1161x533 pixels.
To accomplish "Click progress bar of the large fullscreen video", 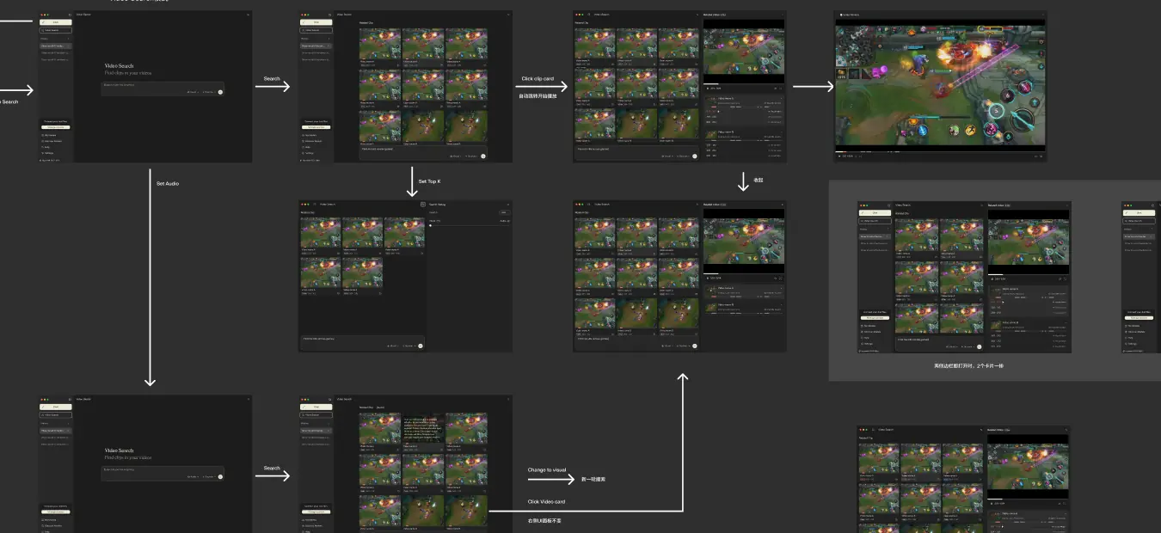I will (x=940, y=152).
